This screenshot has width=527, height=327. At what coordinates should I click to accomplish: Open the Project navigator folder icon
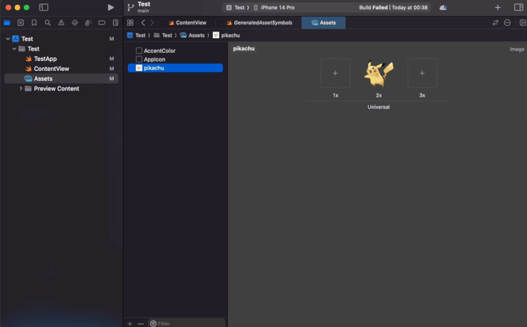pos(7,23)
